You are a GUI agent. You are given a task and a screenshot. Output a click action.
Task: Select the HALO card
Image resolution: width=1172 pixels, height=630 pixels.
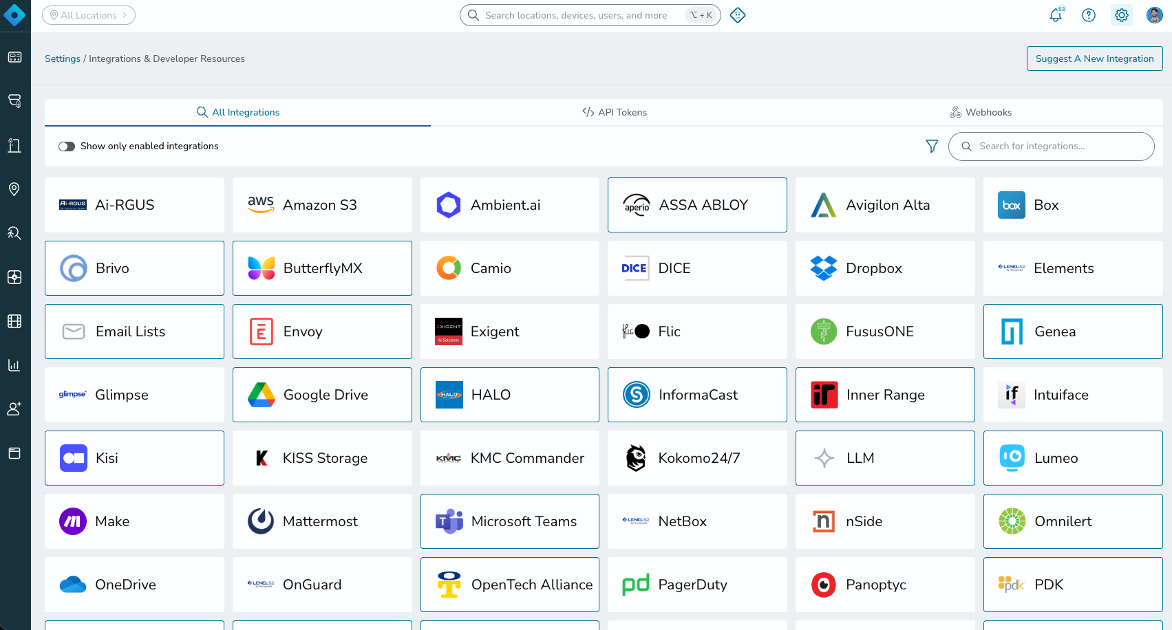coord(510,395)
